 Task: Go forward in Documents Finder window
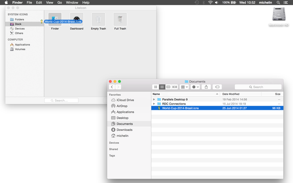pos(118,87)
